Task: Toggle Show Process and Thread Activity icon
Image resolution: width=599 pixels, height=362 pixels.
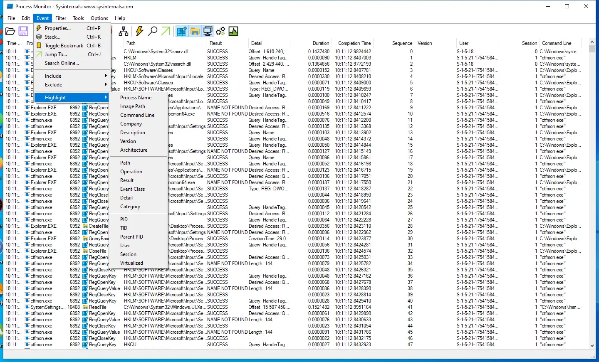Action: 220,31
